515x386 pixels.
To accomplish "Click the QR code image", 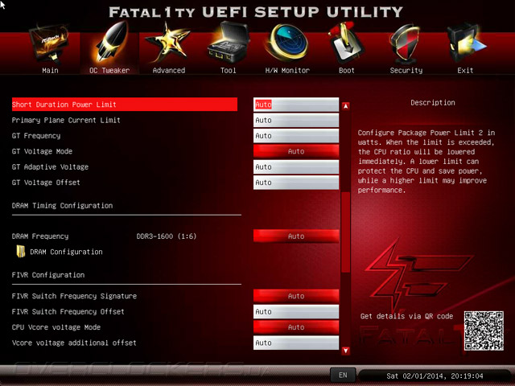I will click(484, 331).
